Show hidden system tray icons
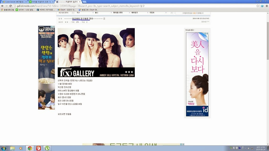The width and height of the screenshot is (269, 151). click(246, 148)
